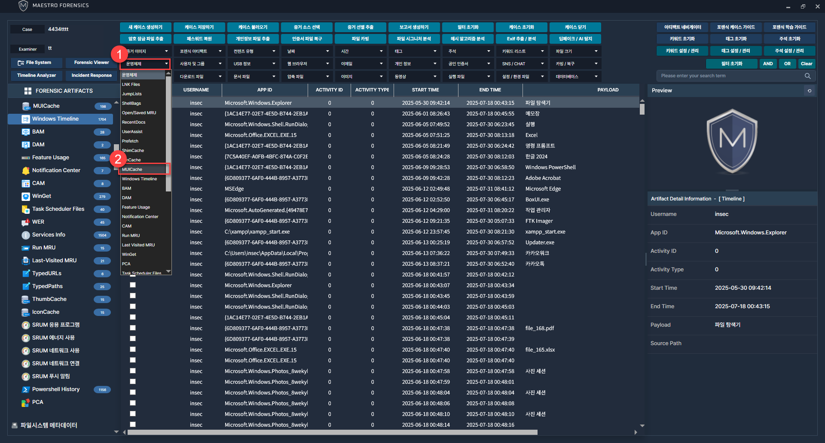Click the TypedURLs icon
825x443 pixels.
tap(26, 273)
